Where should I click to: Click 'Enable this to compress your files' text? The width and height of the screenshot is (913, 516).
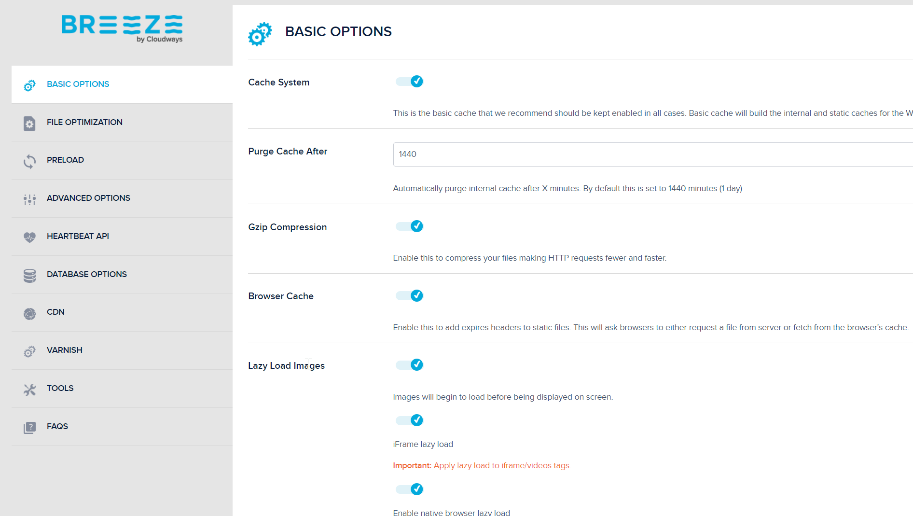(x=530, y=258)
